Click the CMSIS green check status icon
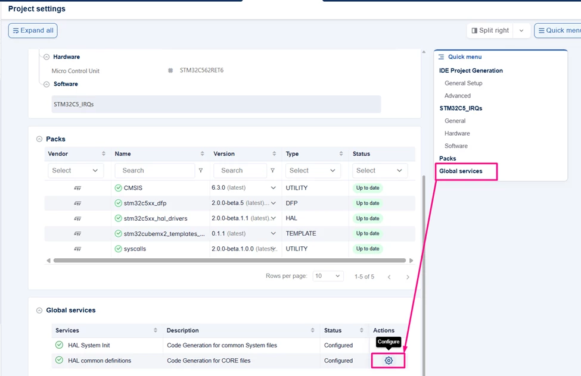 pyautogui.click(x=118, y=188)
